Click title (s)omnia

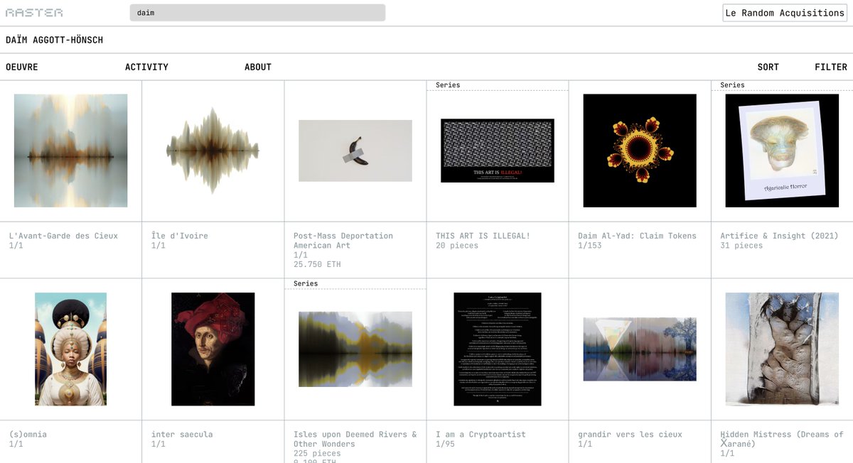pos(28,435)
